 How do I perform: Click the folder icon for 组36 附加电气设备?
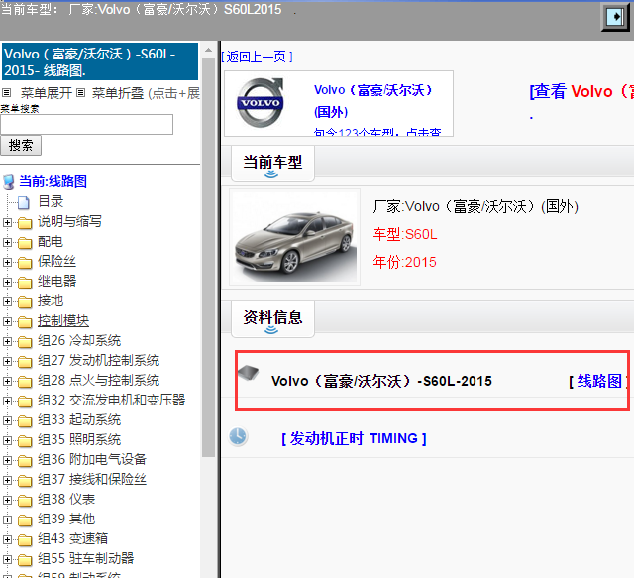click(x=25, y=461)
